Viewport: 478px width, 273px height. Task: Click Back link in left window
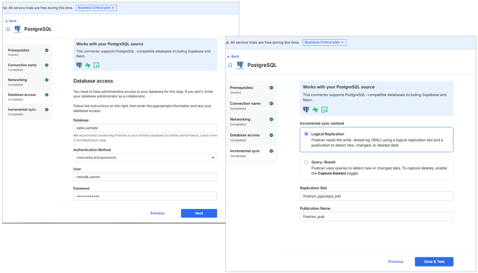pos(11,21)
